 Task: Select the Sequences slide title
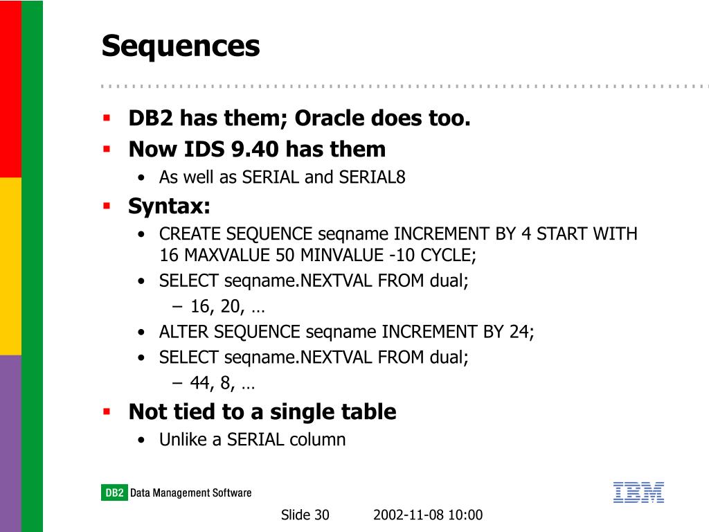click(181, 46)
